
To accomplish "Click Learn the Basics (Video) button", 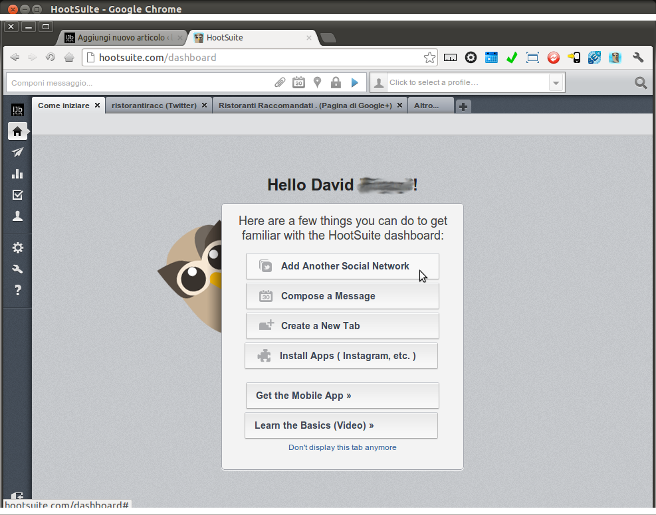I will (x=342, y=425).
